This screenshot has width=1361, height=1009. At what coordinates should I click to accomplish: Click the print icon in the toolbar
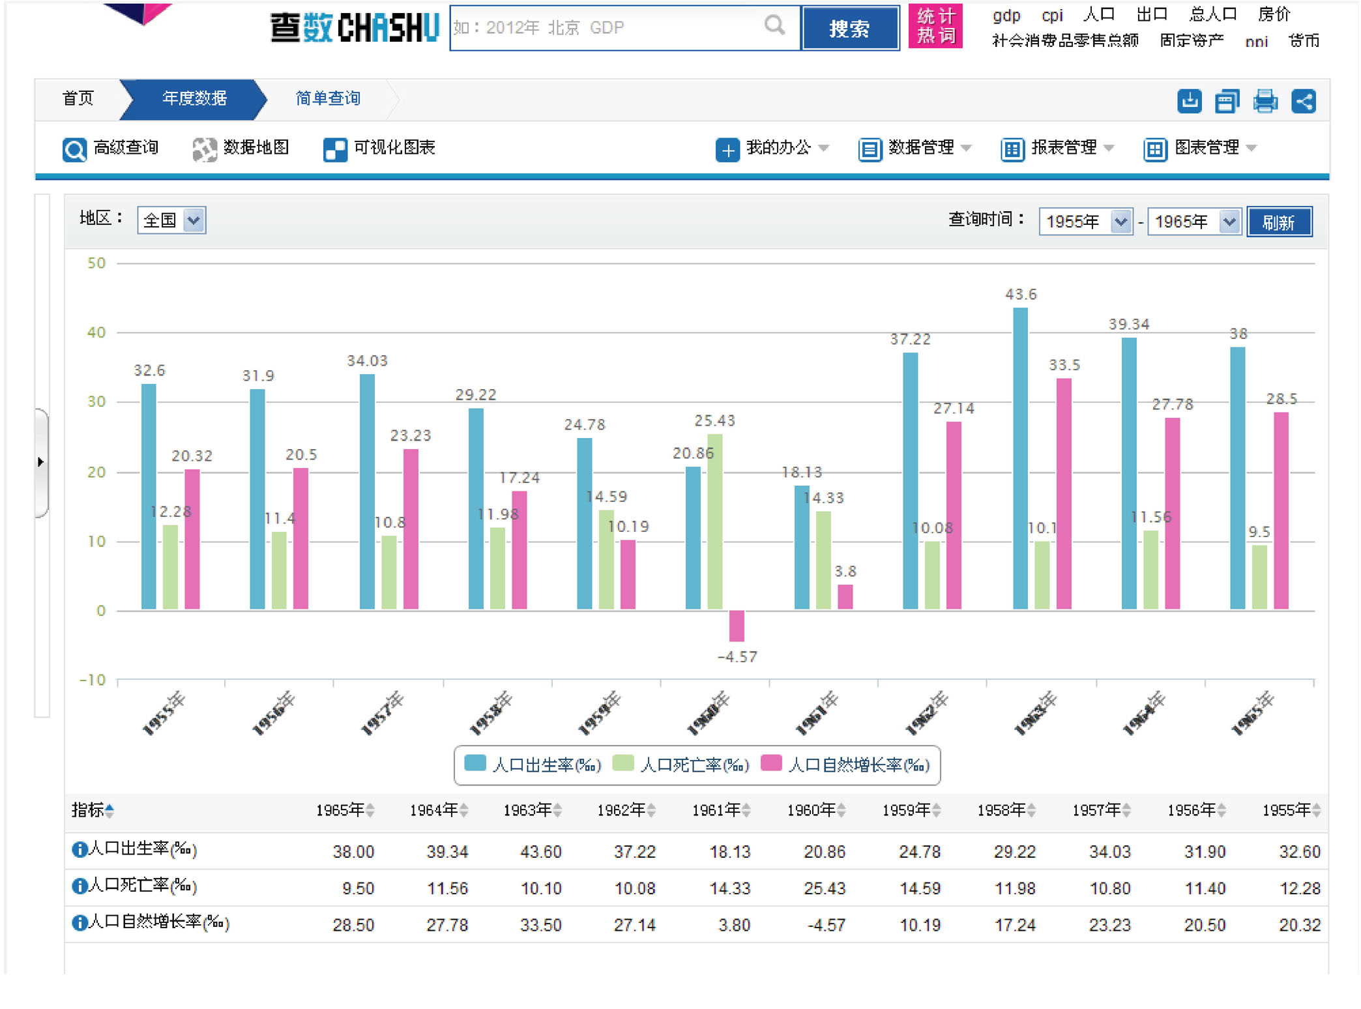(1265, 101)
